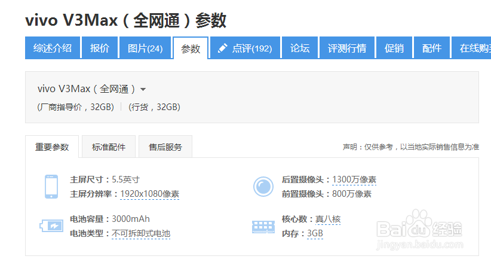Open the 图片(24) tab
The width and height of the screenshot is (491, 262).
[145, 48]
